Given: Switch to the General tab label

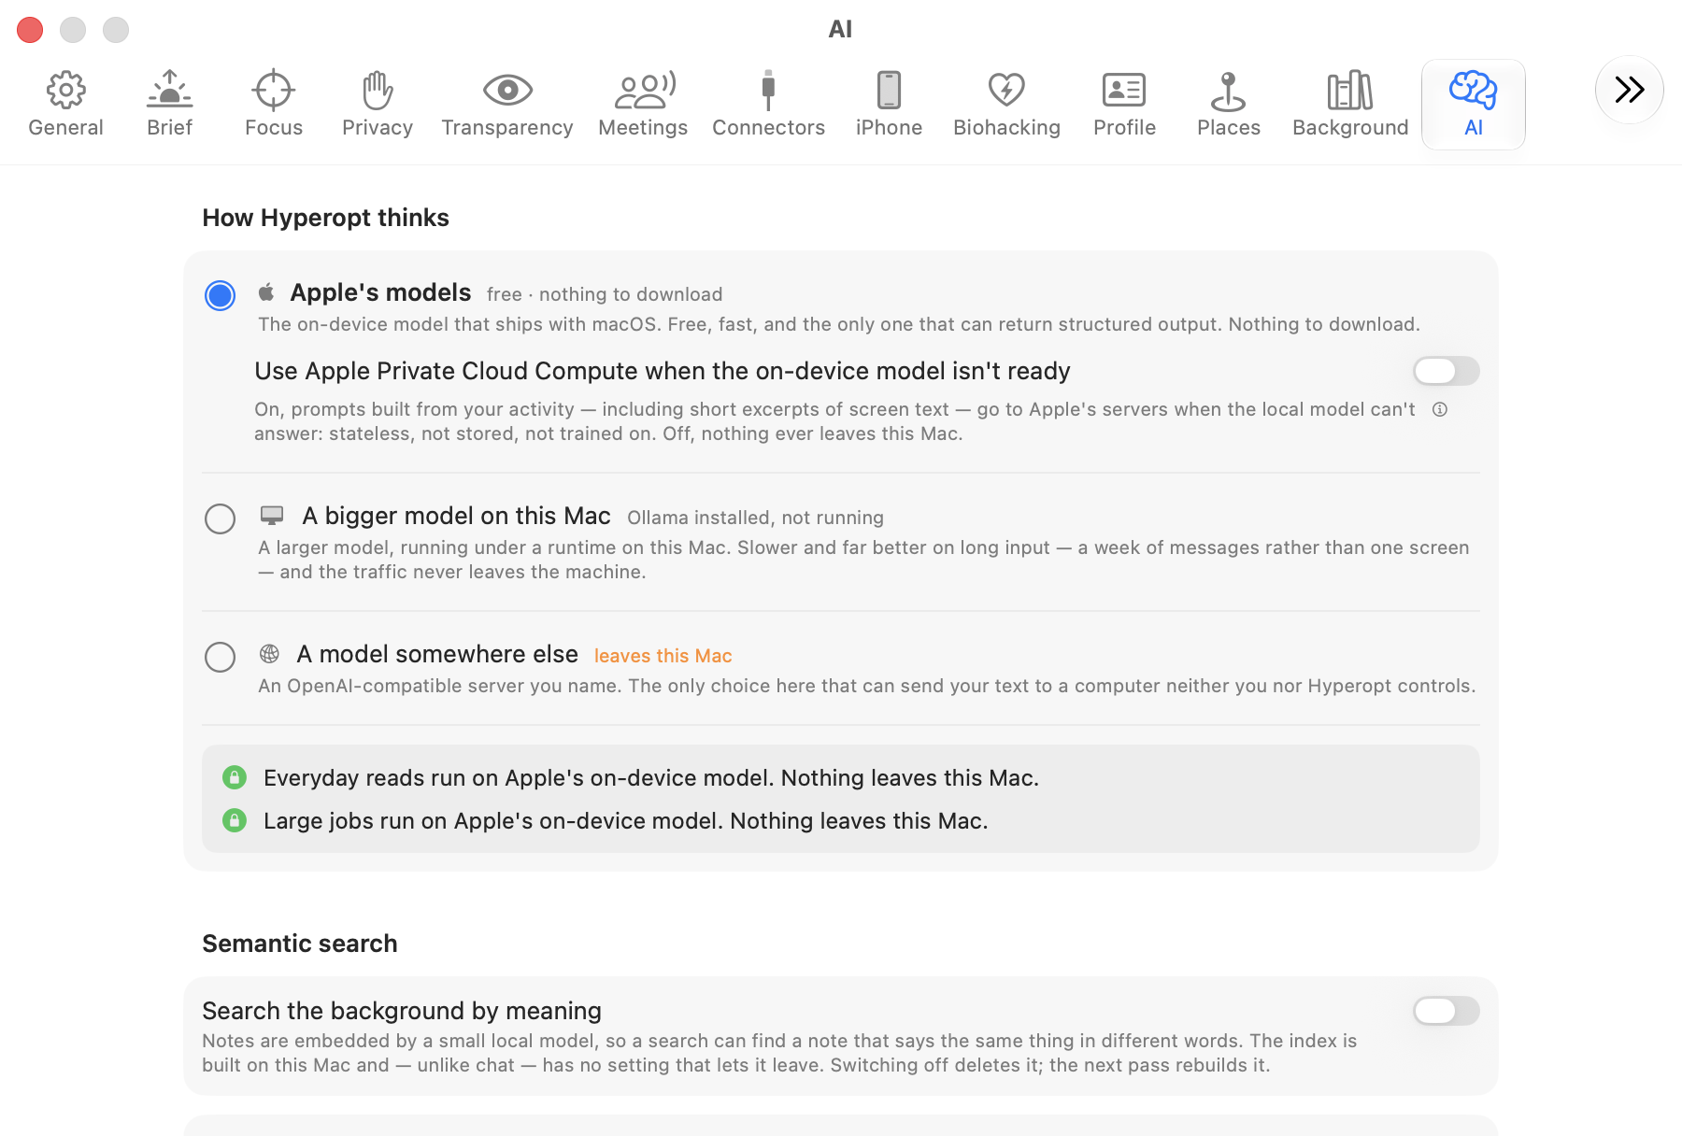Looking at the screenshot, I should point(65,128).
